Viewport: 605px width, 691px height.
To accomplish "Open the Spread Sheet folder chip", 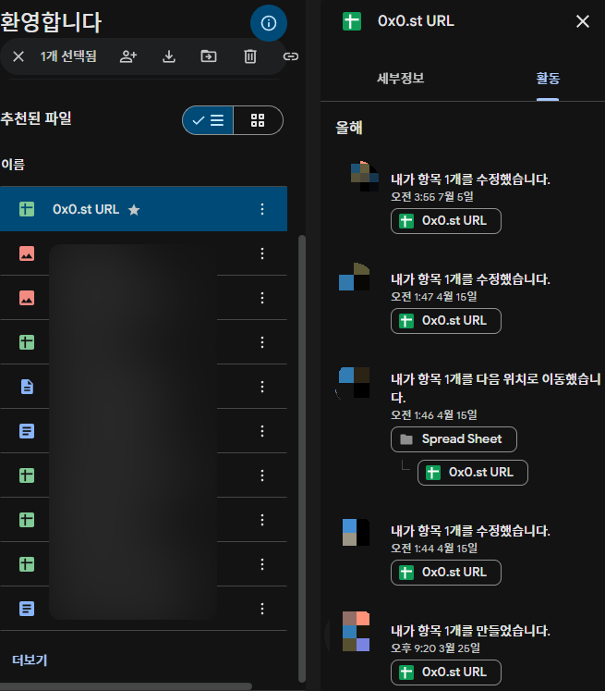I will tap(454, 439).
